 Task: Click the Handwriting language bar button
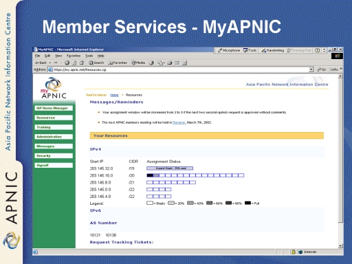coord(272,50)
